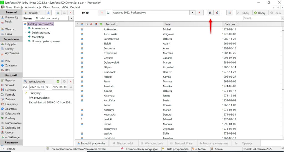Open Listy płac in sidebar
The image size is (284, 152).
point(11,44)
